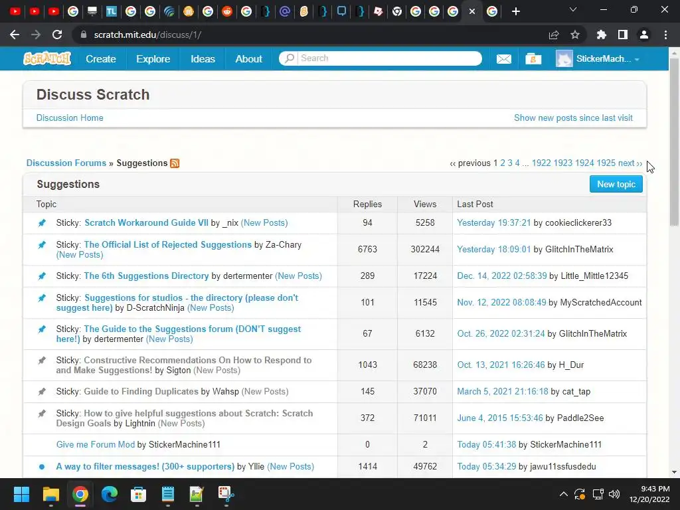Open a new browser tab
This screenshot has height=510, width=680.
pos(515,11)
